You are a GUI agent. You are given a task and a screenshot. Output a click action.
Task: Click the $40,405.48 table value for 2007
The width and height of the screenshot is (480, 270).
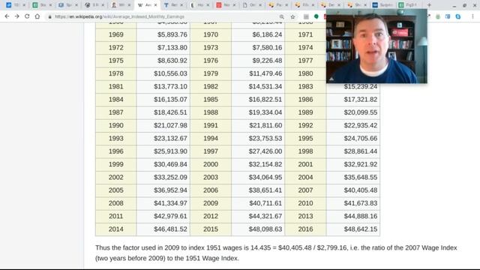[360, 190]
